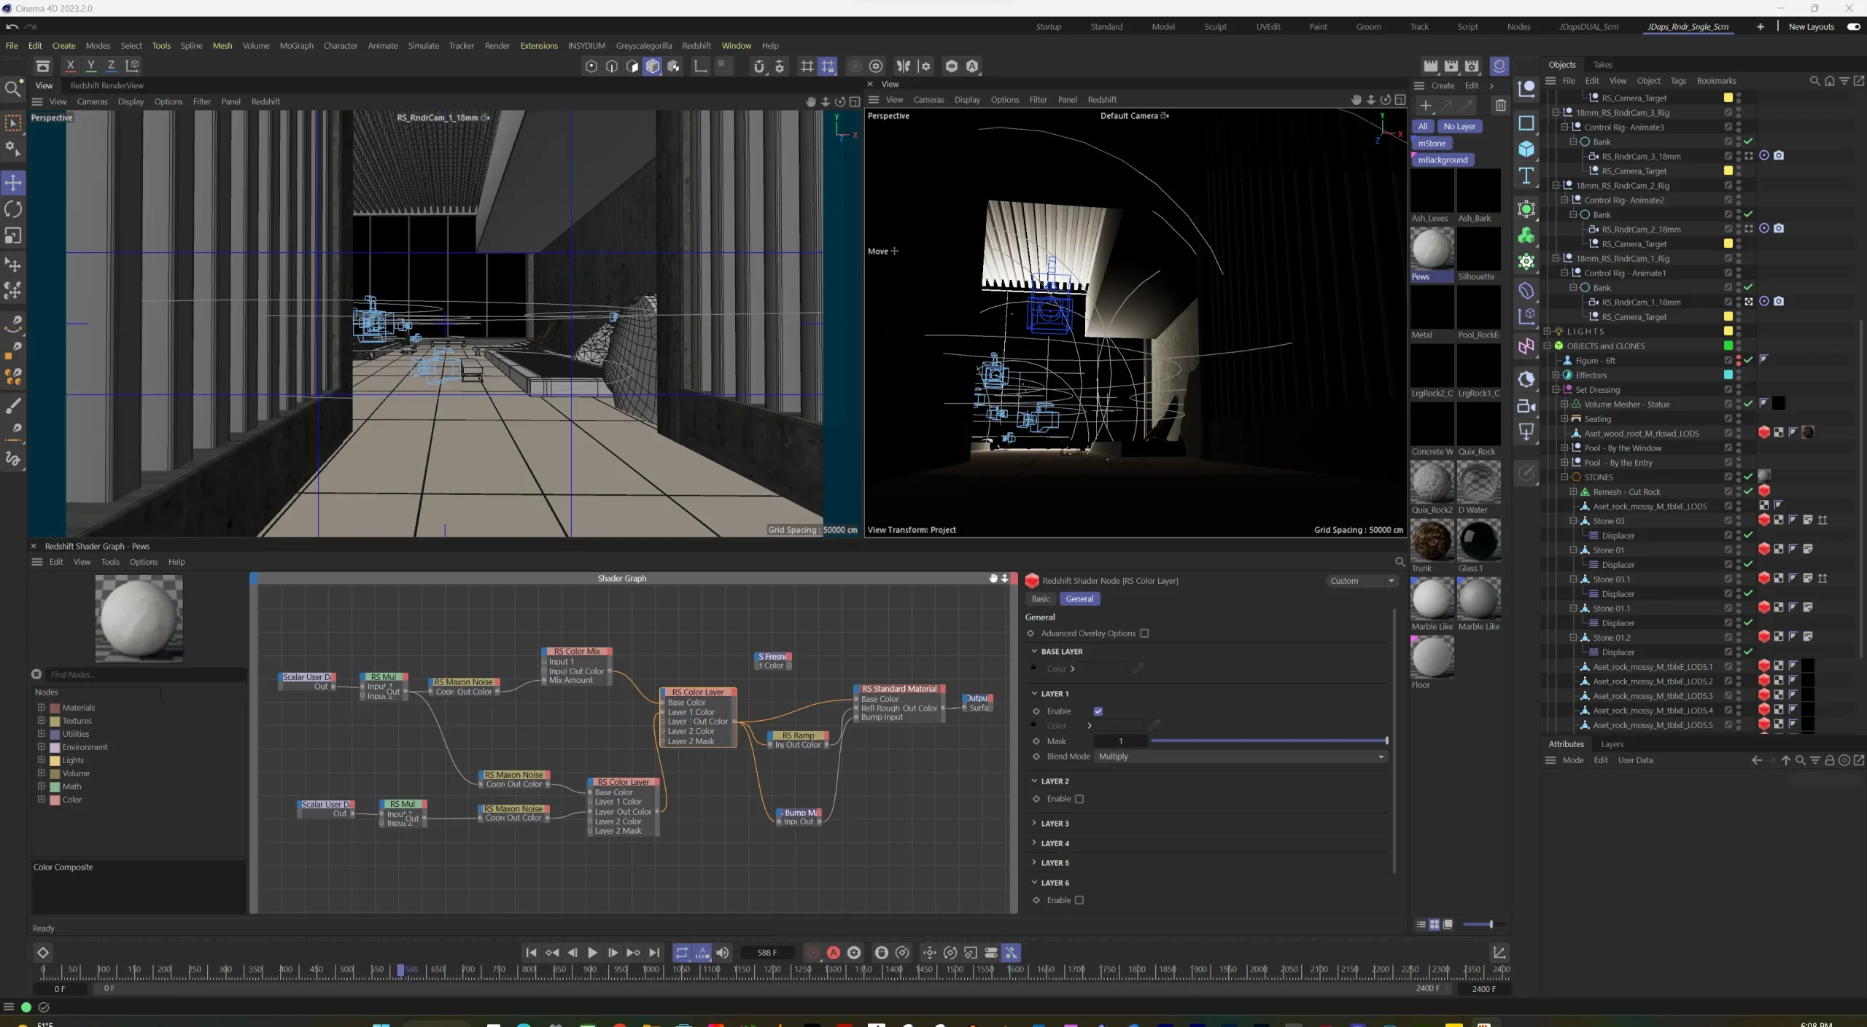
Task: Jump to the start of the timeline
Action: 531,953
